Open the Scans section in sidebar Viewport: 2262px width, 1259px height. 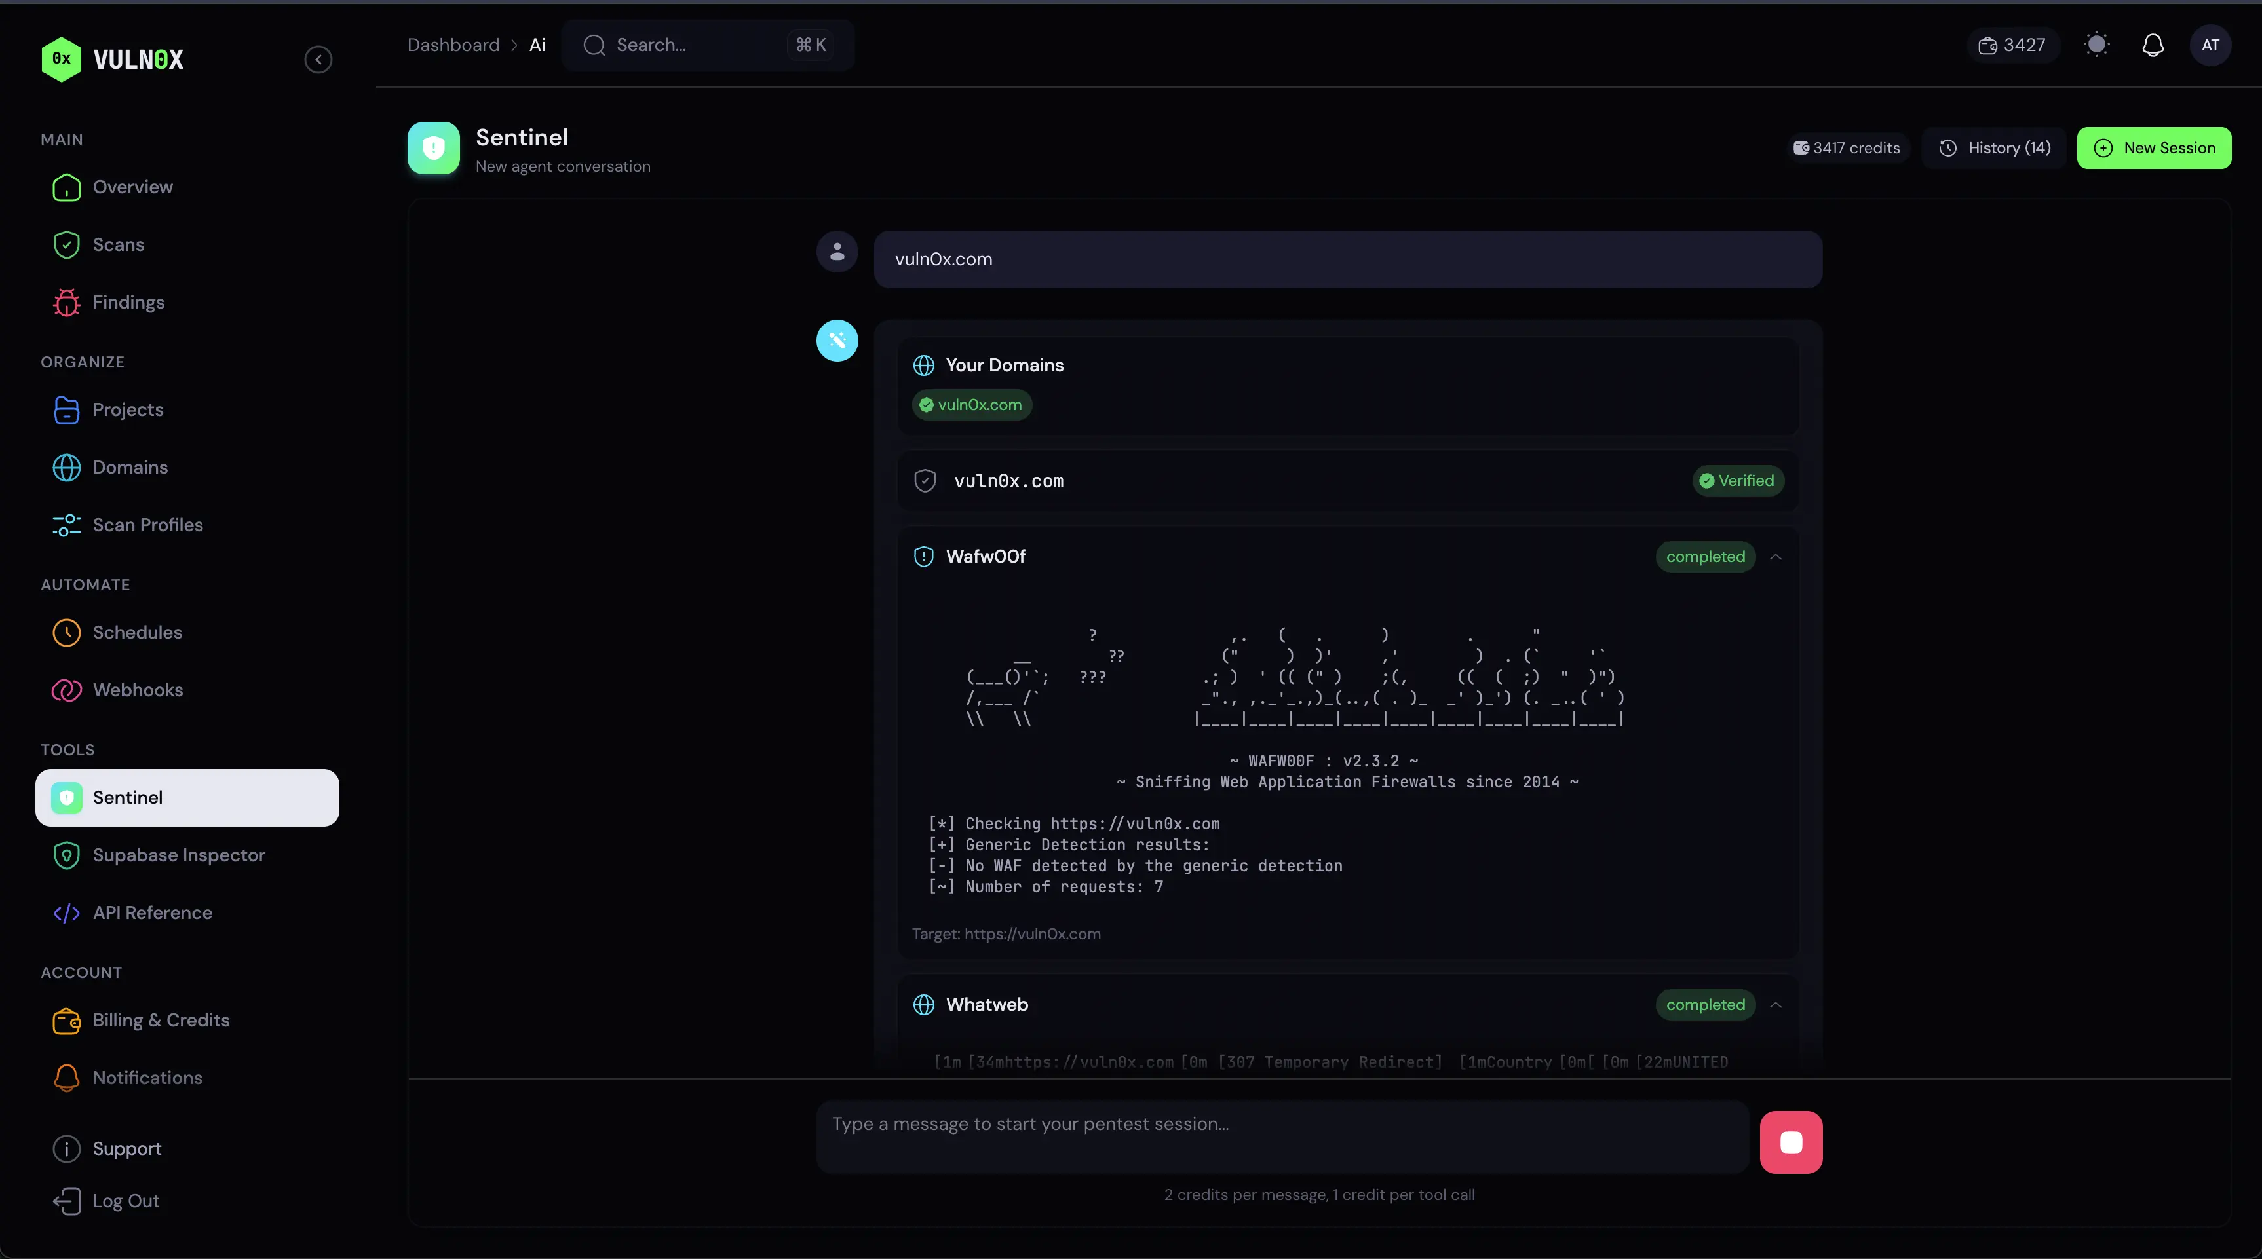click(x=119, y=245)
